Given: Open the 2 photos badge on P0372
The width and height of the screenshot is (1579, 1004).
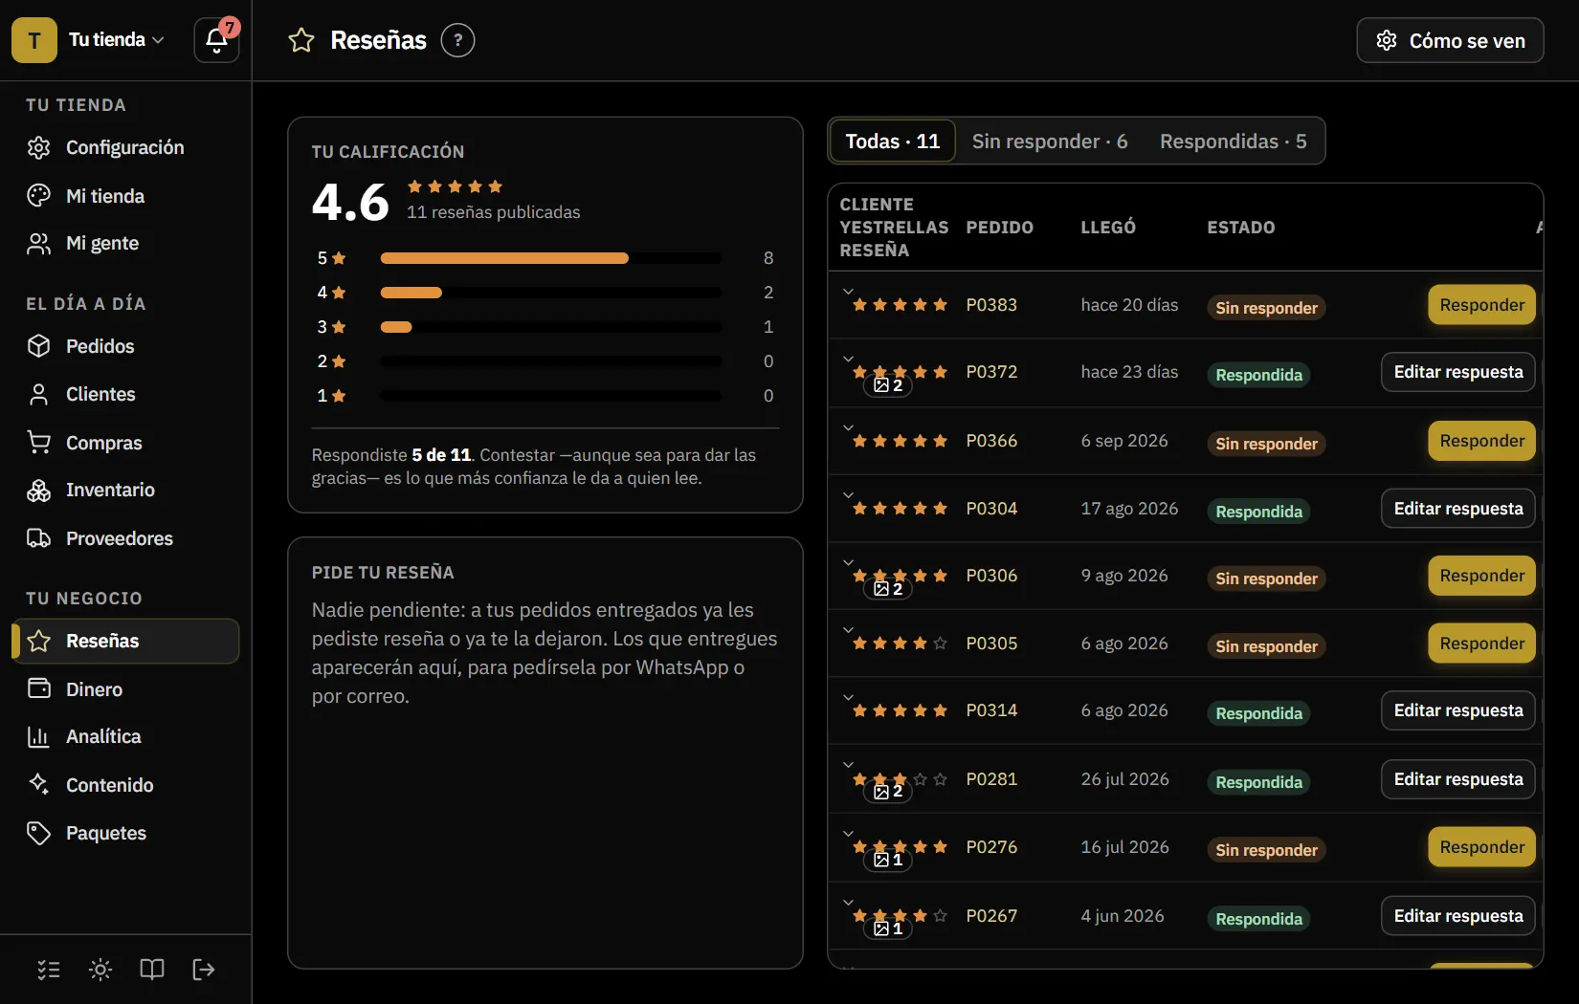Looking at the screenshot, I should pos(888,385).
